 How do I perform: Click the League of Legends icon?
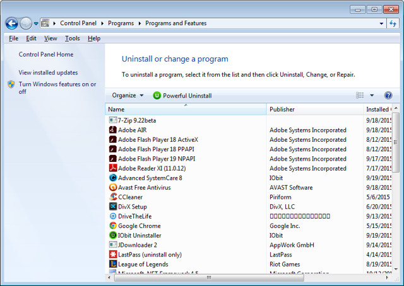coord(113,264)
